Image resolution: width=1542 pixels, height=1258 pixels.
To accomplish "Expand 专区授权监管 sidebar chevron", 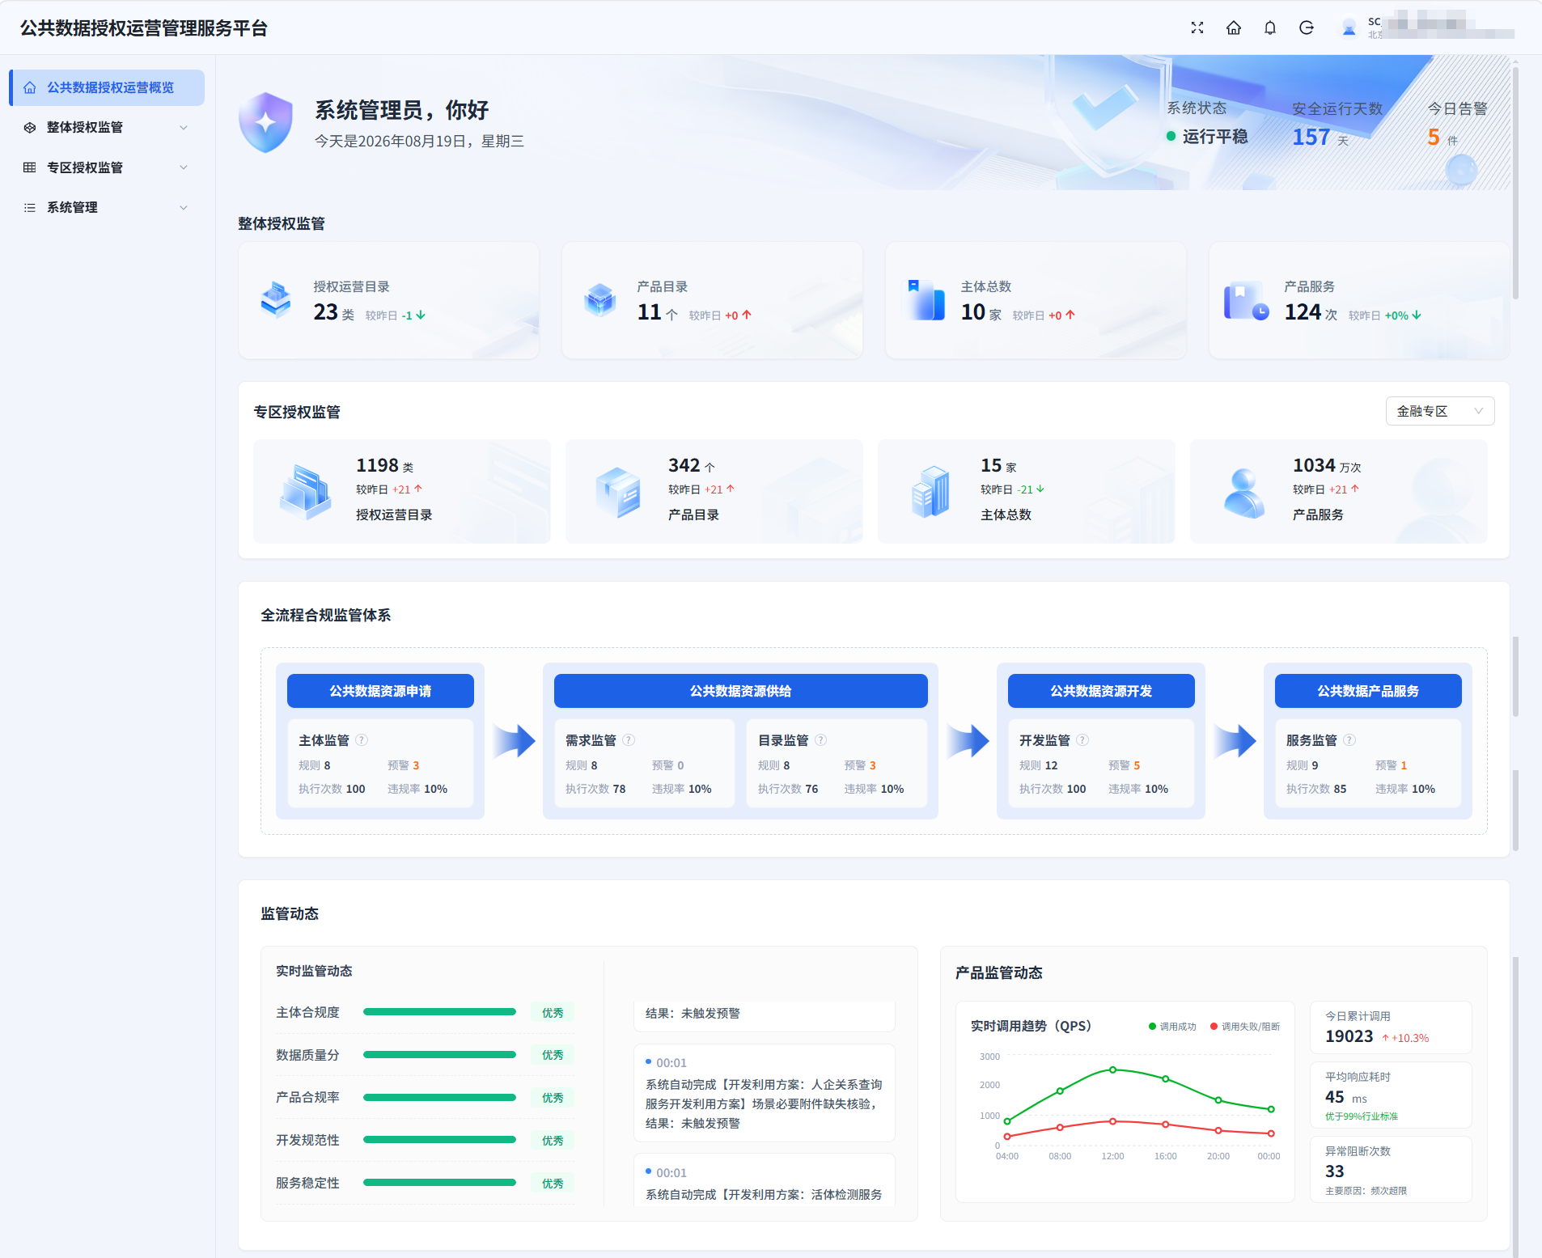I will coord(184,167).
